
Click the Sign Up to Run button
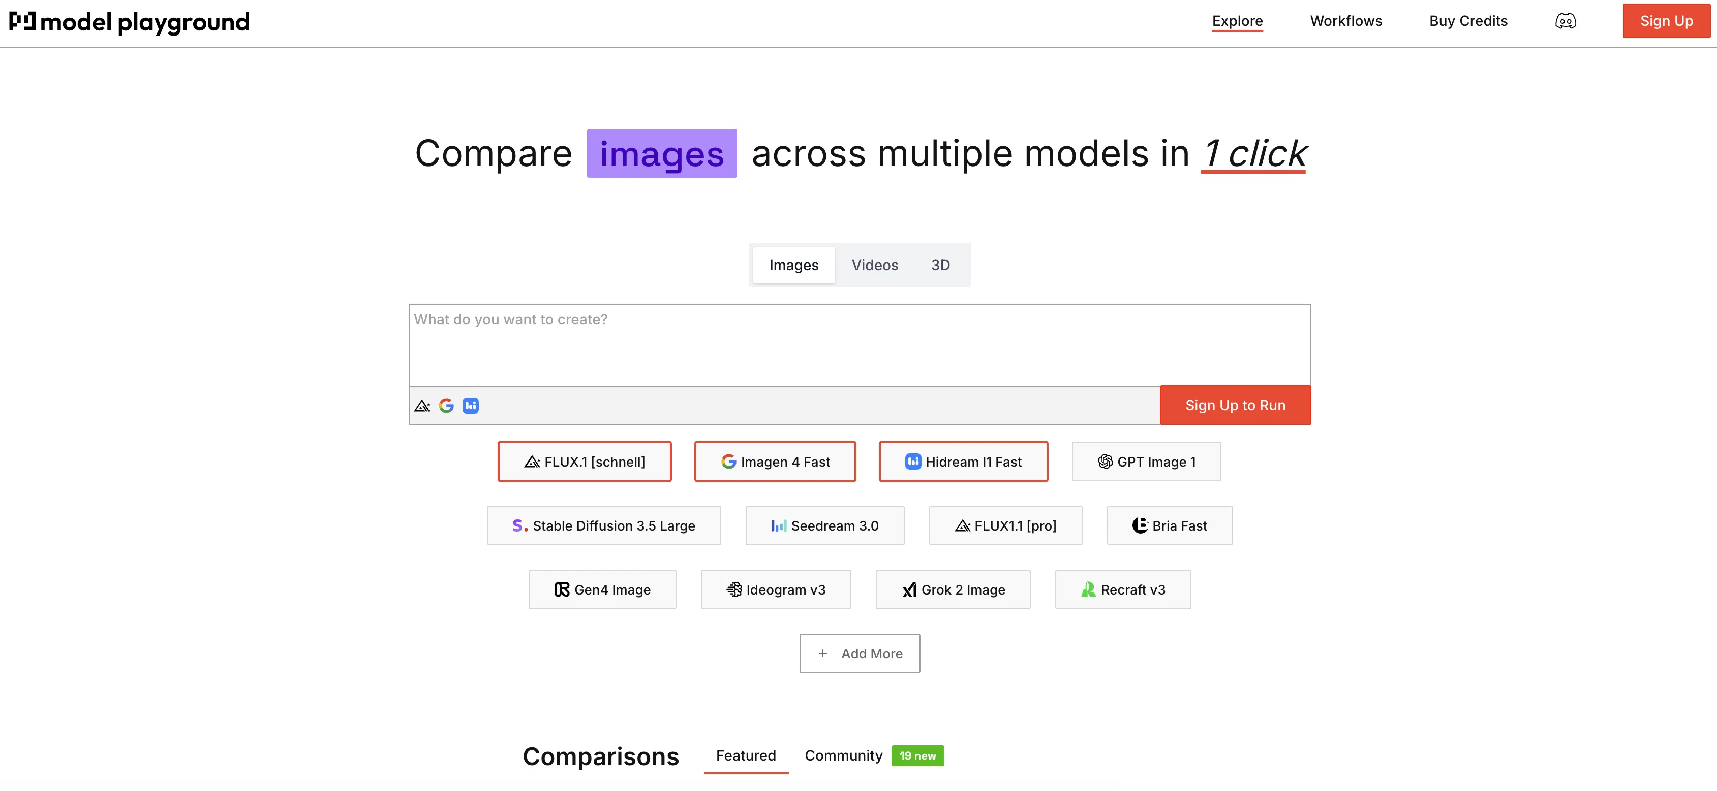tap(1235, 406)
